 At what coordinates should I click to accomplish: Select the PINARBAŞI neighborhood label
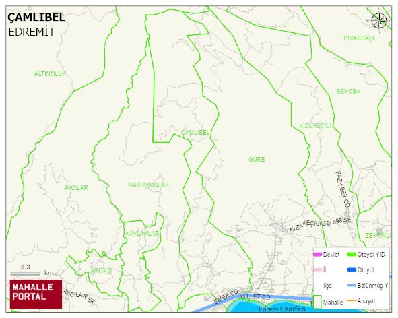[x=359, y=38]
